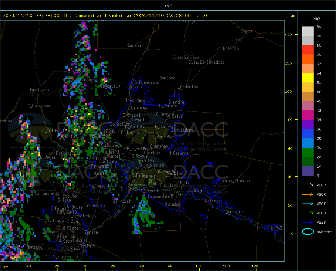336x271 pixels.
Task: Click the VBCP white arrow legend icon
Action: point(308,185)
